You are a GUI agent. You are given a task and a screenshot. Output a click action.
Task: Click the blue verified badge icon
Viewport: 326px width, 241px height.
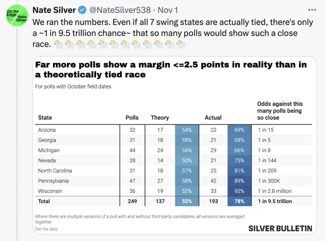tap(82, 10)
